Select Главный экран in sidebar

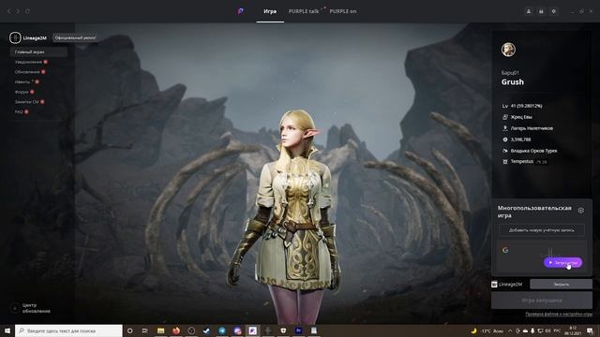click(38, 51)
